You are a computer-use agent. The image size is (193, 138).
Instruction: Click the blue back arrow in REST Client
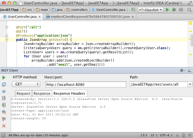tap(4, 91)
